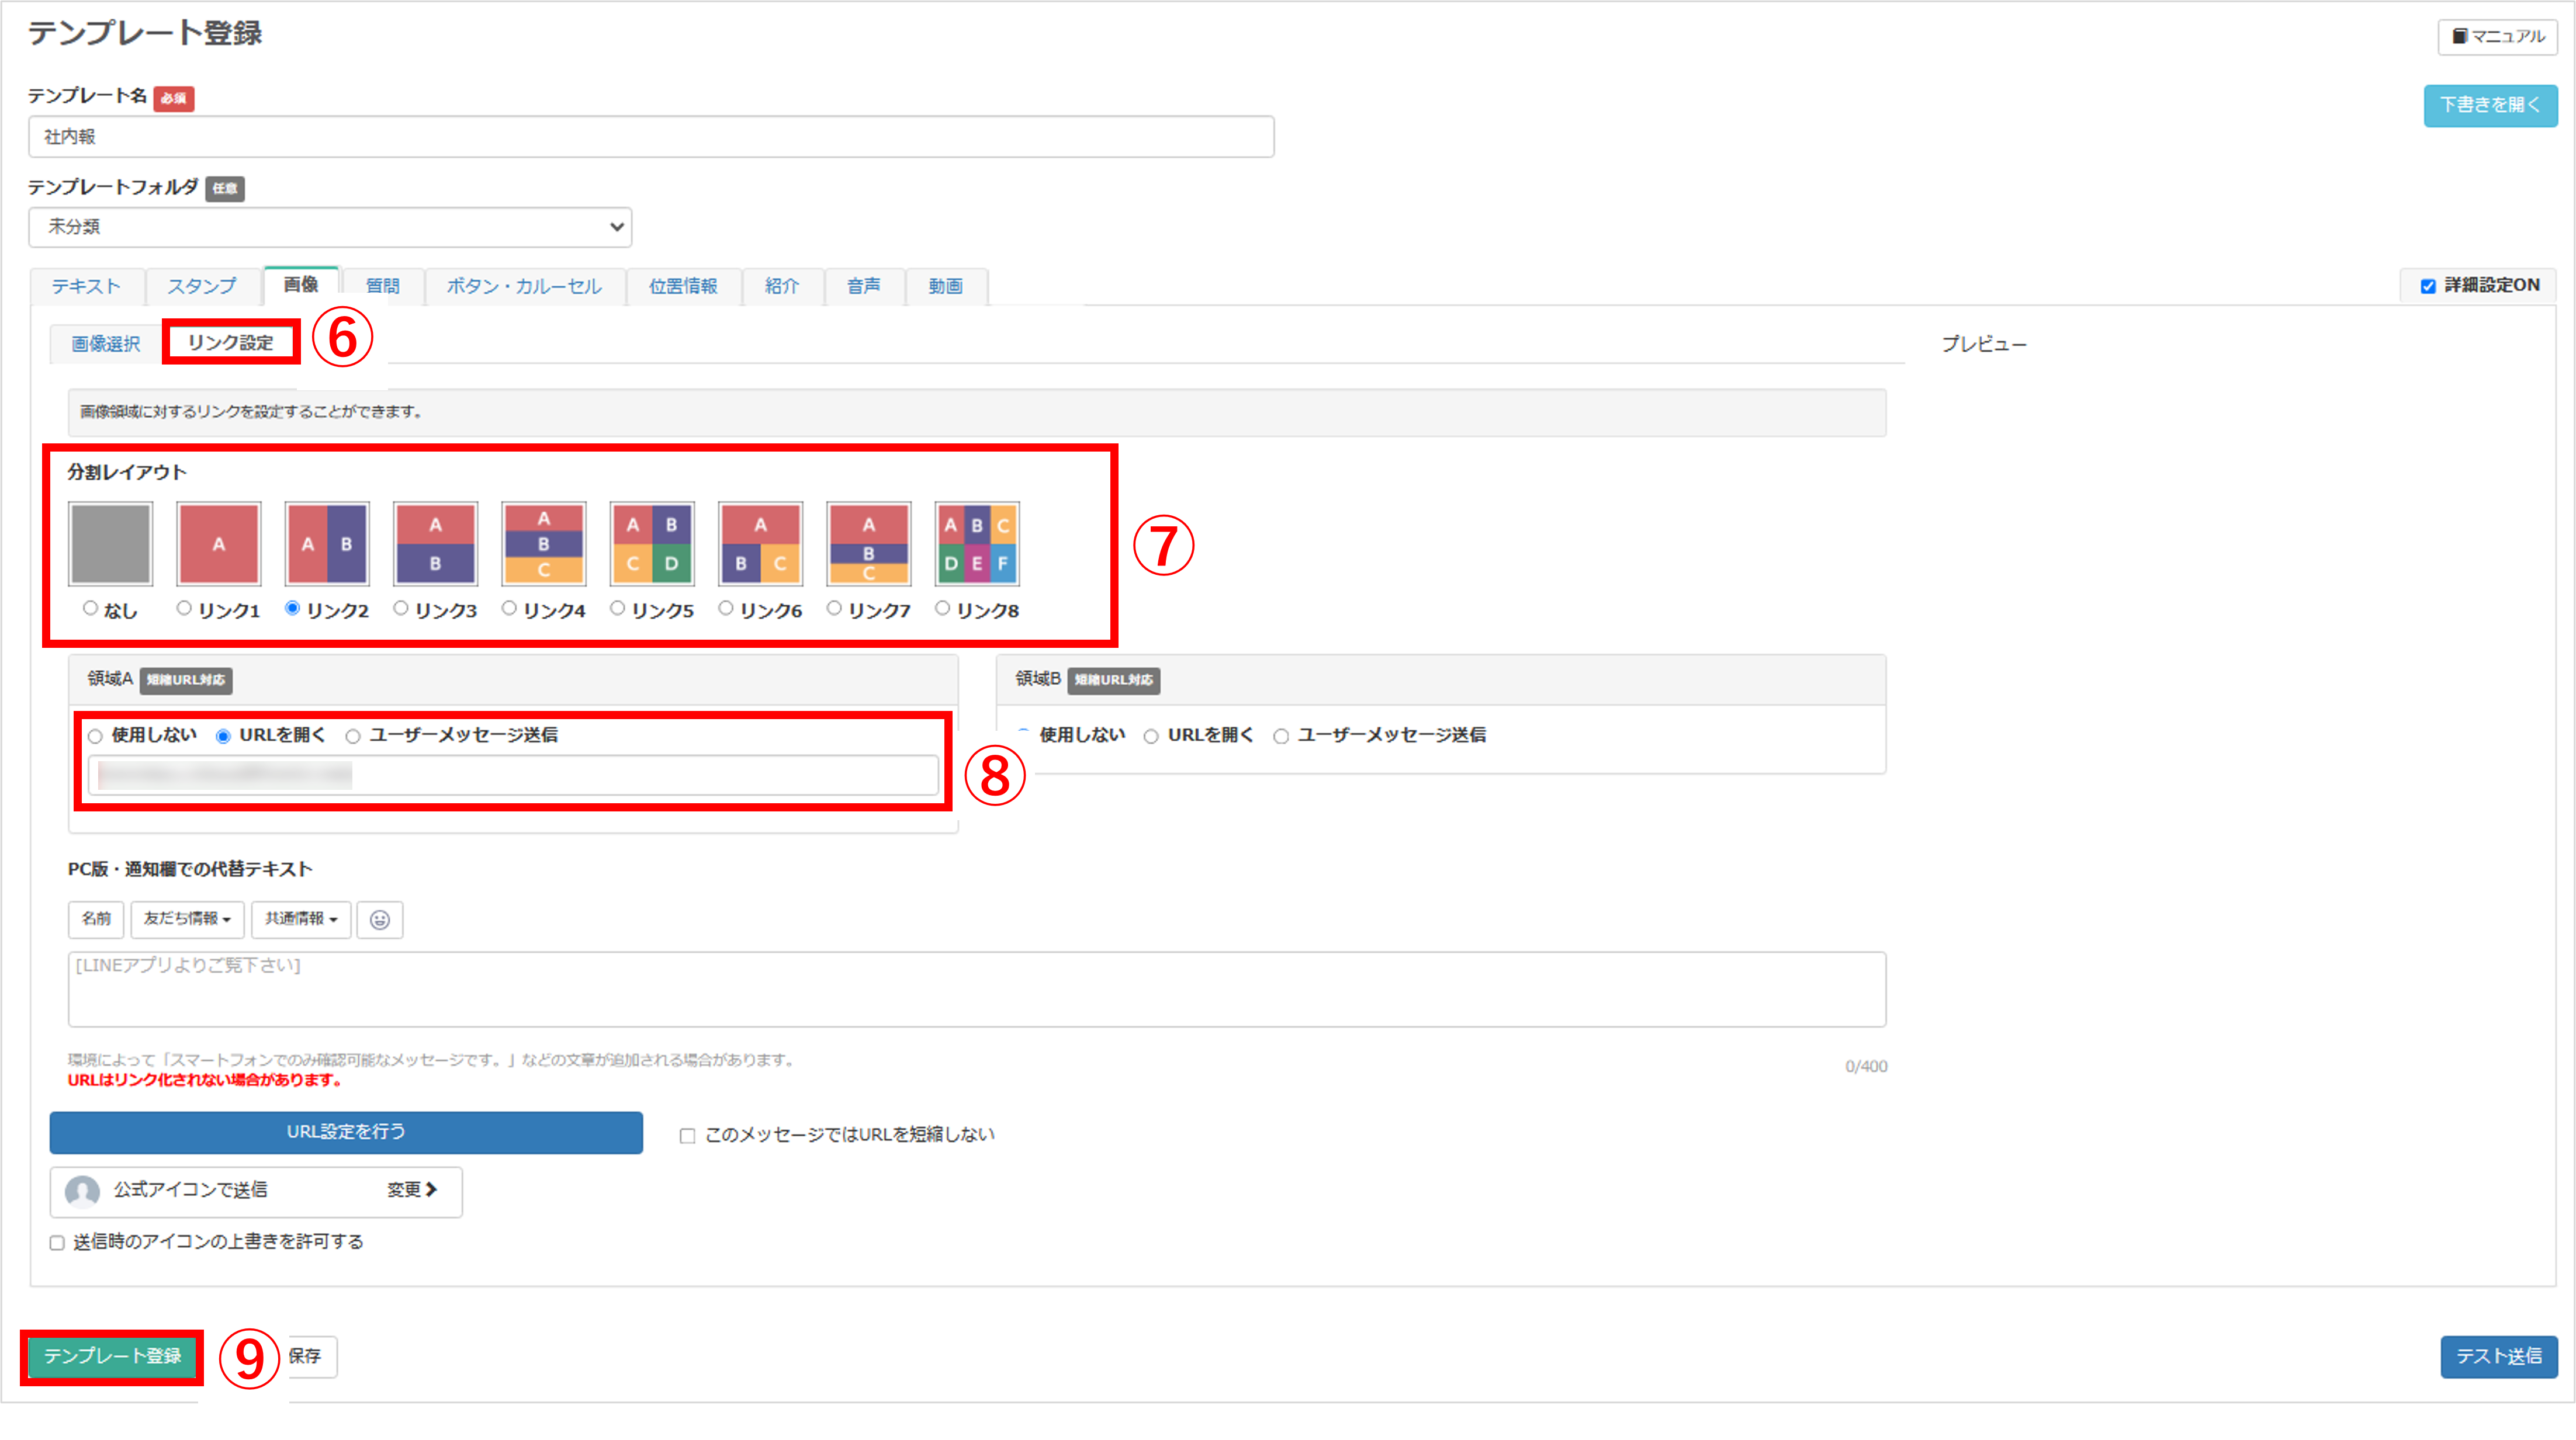2576x1440 pixels.
Task: Open the マニュアル manual book button
Action: click(x=2497, y=37)
